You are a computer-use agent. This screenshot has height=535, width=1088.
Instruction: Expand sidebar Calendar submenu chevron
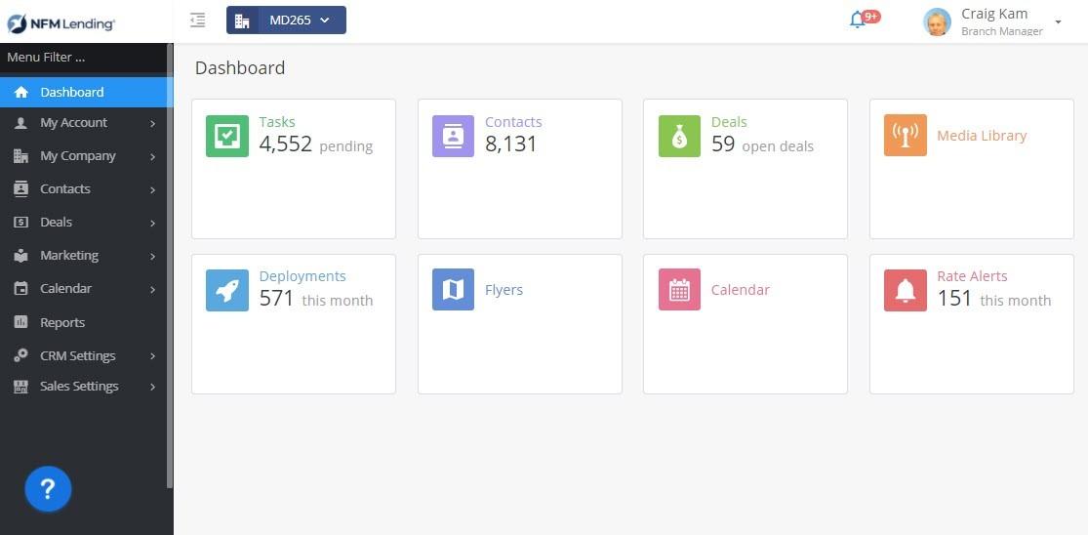click(152, 289)
